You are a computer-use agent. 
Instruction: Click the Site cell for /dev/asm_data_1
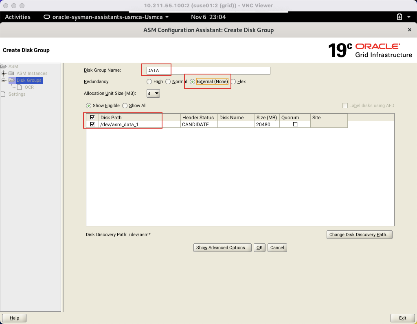(x=329, y=125)
